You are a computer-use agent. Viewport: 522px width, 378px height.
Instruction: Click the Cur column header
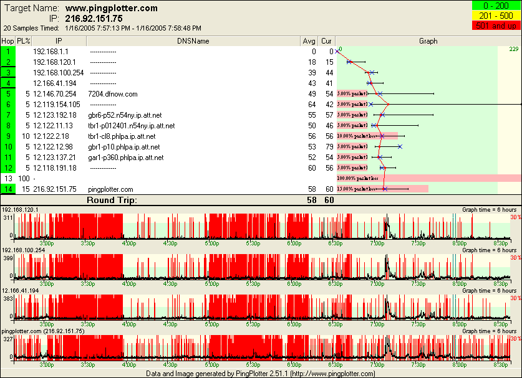click(x=326, y=41)
